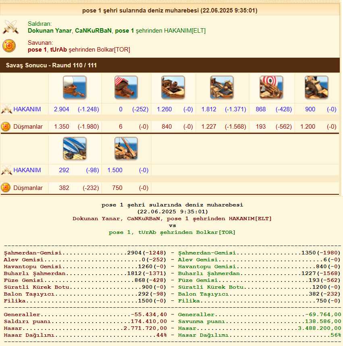This screenshot has height=346, width=343.
Task: Select the steam ram unit icon
Action: tap(222, 88)
